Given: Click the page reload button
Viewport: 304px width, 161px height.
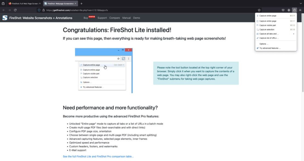Looking at the screenshot, I should (15, 10).
